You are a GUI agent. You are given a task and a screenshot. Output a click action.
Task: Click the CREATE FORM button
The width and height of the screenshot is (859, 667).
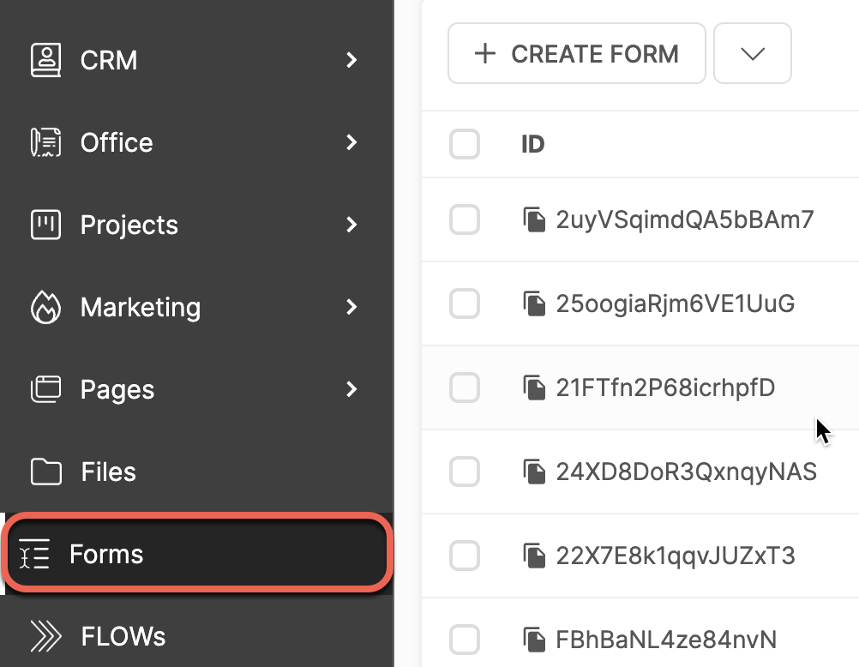pos(576,53)
